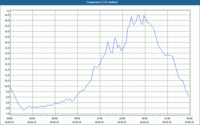Image resolution: width=200 pixels, height=125 pixels.
Task: Click the '9,5' y-axis value
Action: pos(8,91)
